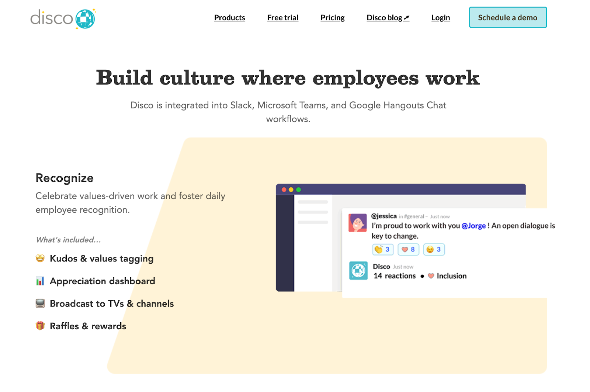
Task: Click the @Jorge mention in the message
Action: (473, 226)
